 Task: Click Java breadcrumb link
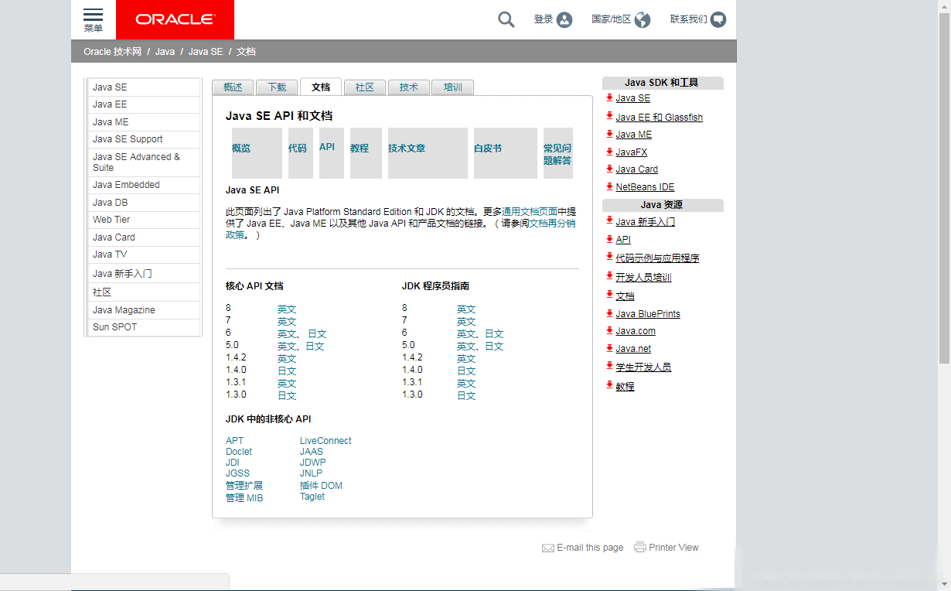point(165,52)
